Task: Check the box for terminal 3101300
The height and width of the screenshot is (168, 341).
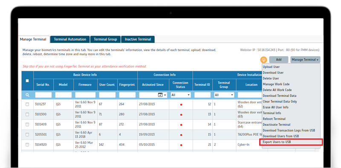Action: point(27,114)
